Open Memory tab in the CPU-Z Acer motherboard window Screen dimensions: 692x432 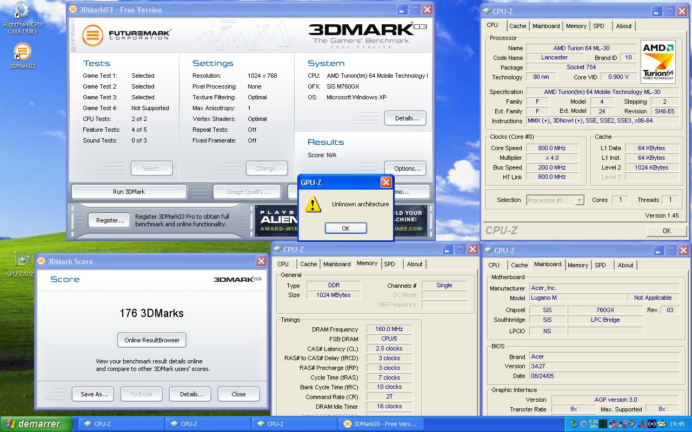[578, 265]
